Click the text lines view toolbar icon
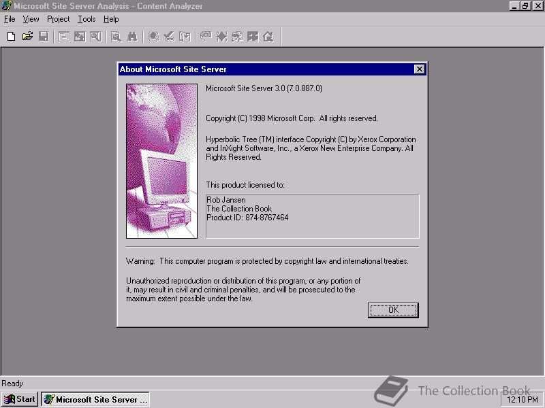 point(64,37)
